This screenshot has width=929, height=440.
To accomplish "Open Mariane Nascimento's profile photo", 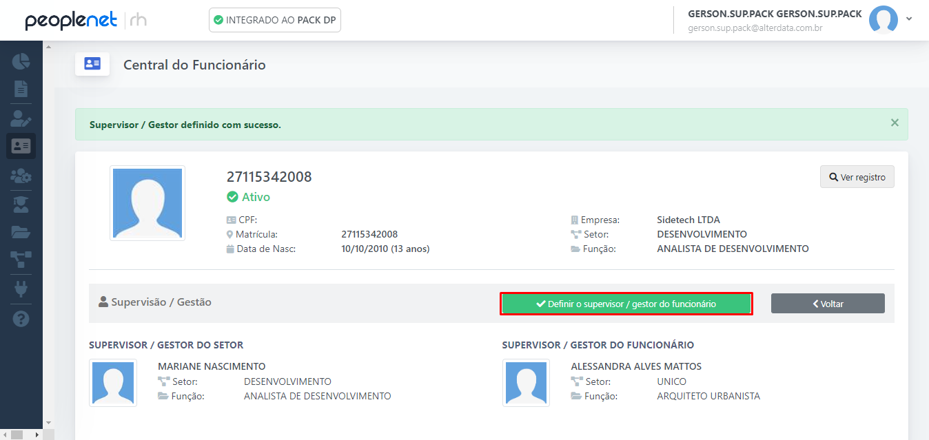I will click(112, 383).
